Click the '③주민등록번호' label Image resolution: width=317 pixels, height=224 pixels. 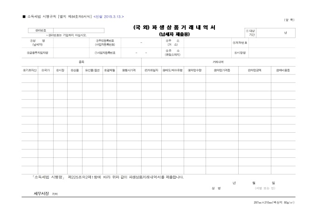point(105,43)
